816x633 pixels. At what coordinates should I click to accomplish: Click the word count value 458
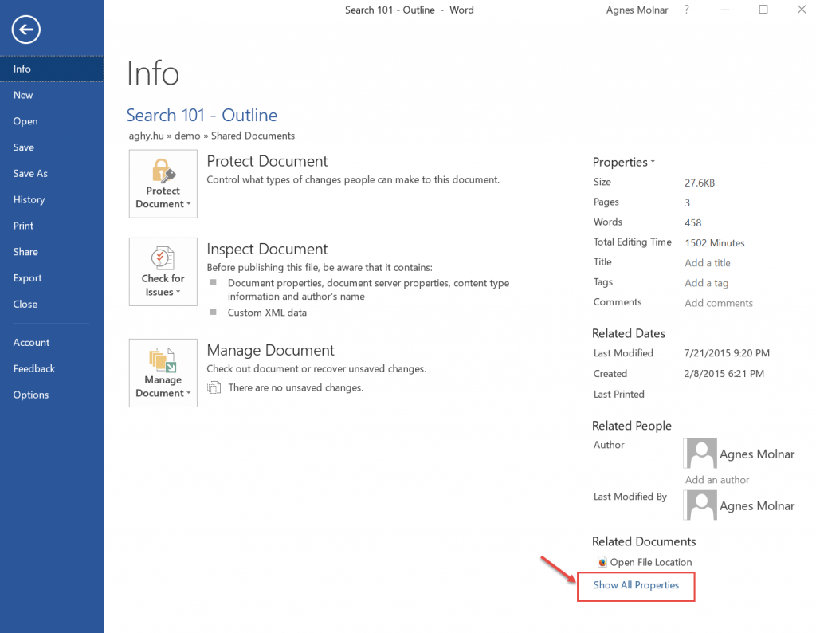[x=692, y=222]
